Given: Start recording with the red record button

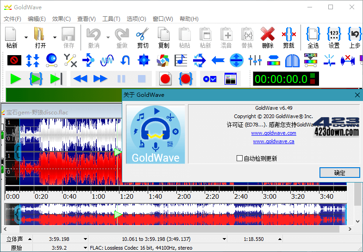Looking at the screenshot, I should [x=165, y=79].
